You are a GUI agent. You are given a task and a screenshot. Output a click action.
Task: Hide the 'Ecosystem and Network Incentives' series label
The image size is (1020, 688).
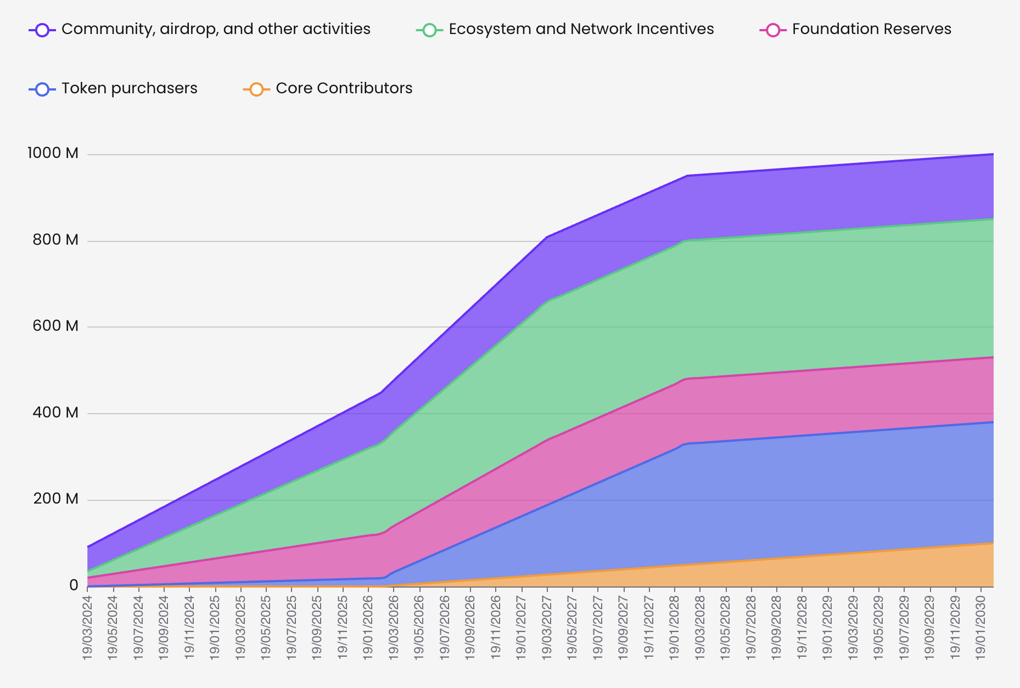coord(581,29)
